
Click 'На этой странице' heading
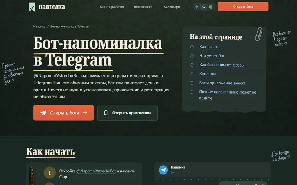[216, 37]
